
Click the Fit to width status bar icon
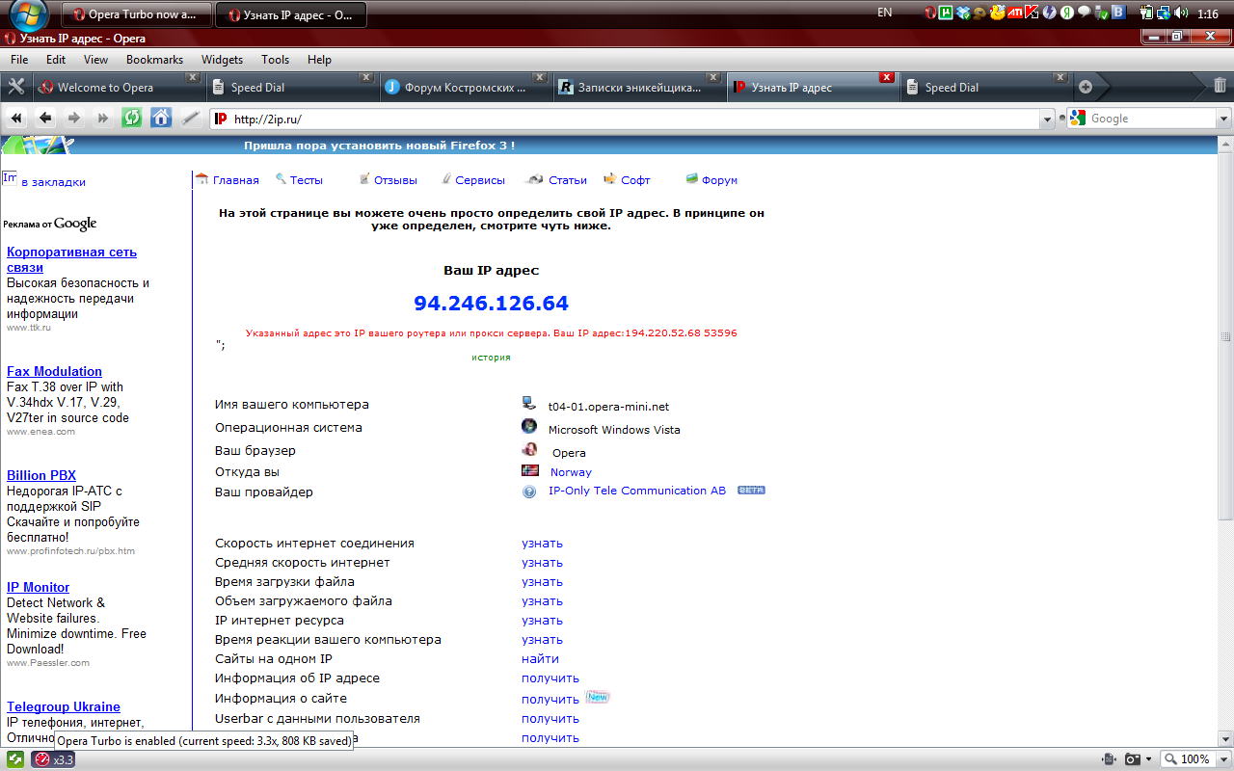pyautogui.click(x=1109, y=759)
